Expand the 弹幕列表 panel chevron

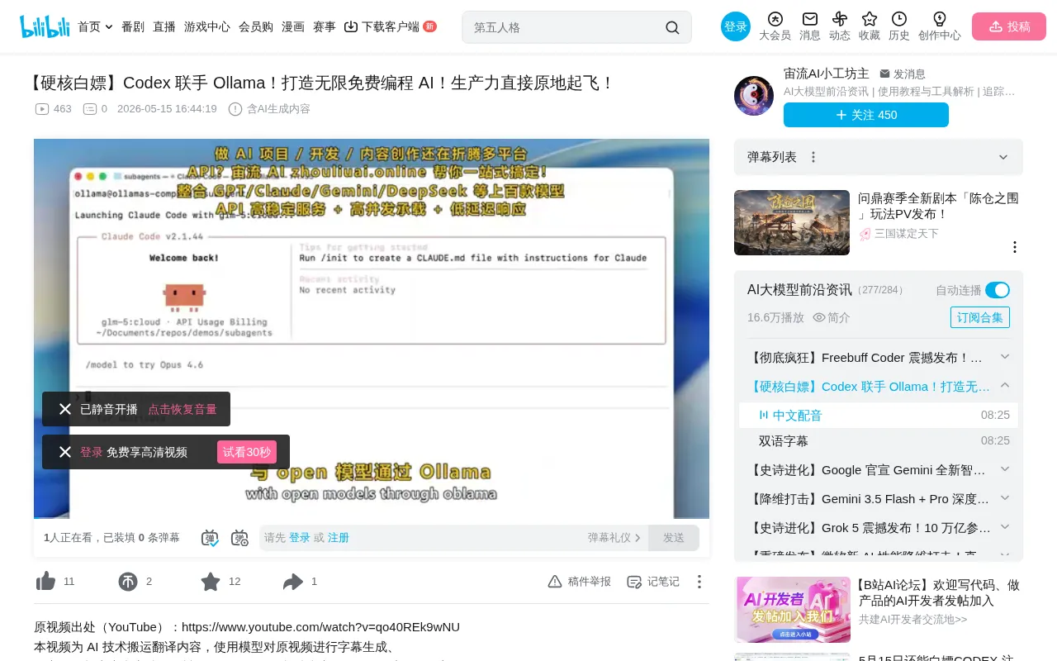[x=1003, y=157]
